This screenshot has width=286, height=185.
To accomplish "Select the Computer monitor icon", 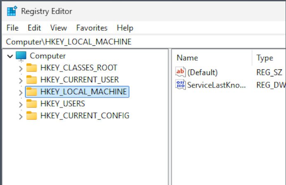I will (x=21, y=56).
